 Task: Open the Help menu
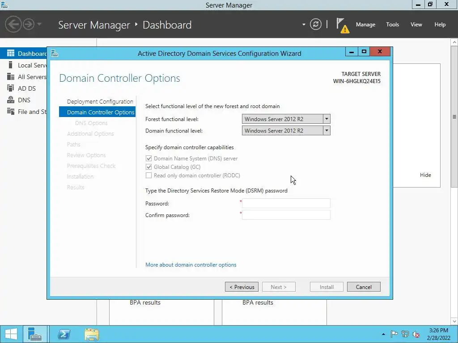click(x=440, y=25)
